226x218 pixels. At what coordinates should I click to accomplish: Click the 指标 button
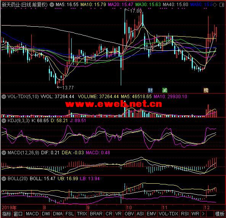click(6, 213)
